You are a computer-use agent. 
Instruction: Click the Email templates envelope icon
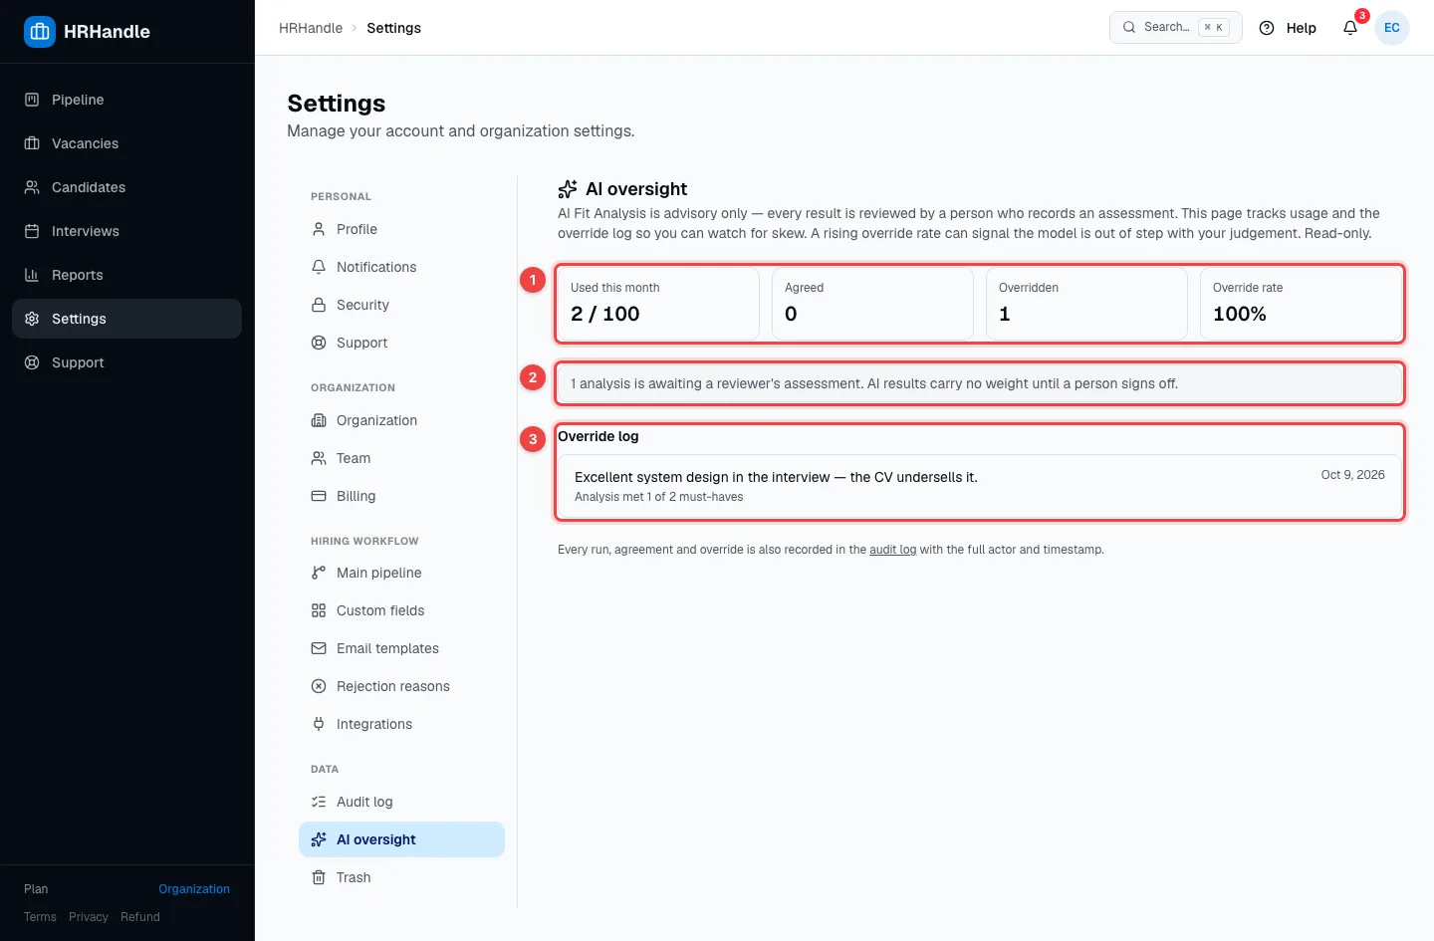pos(319,648)
